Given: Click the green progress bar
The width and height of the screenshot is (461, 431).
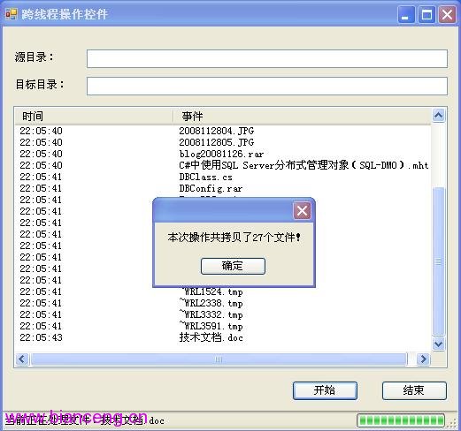Looking at the screenshot, I should point(401,420).
